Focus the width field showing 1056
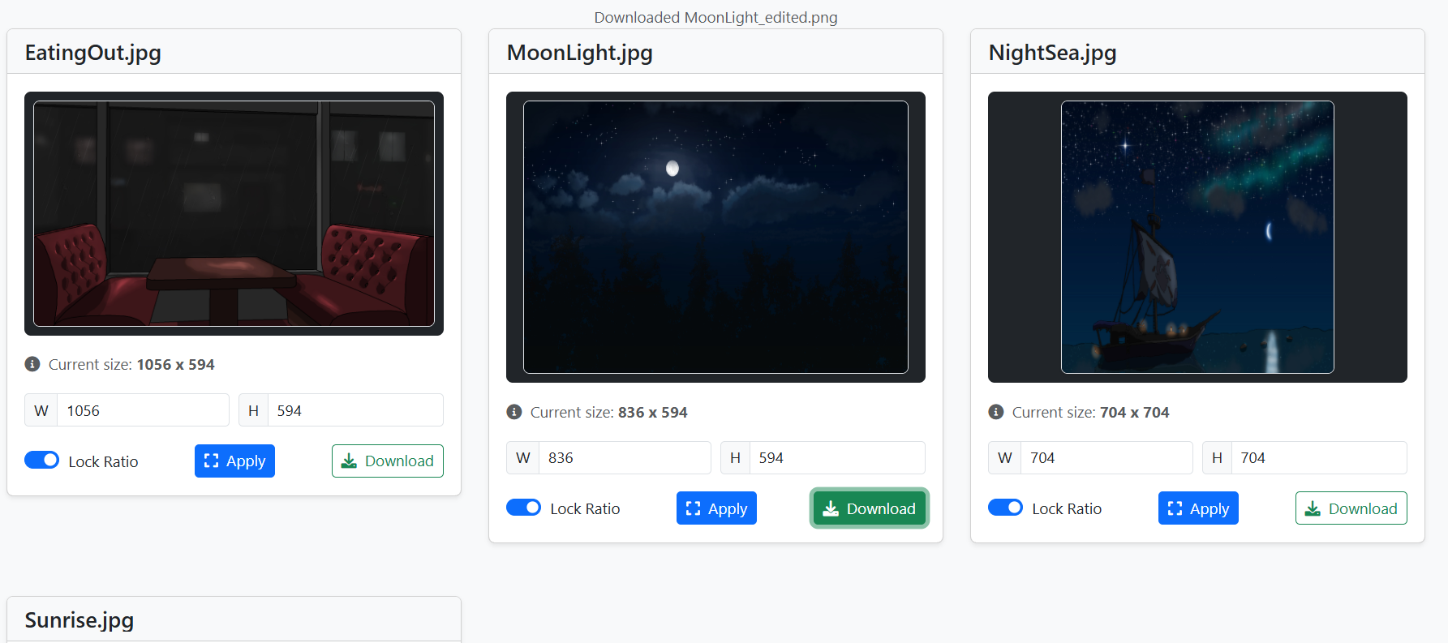This screenshot has height=643, width=1448. tap(143, 410)
